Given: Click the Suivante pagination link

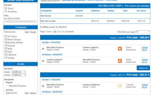Looking at the screenshot, I should (70, 32).
